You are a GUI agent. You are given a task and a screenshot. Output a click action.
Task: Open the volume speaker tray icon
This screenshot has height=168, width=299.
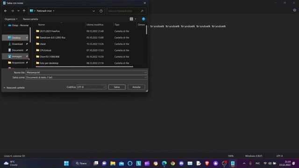pyautogui.click(x=270, y=163)
